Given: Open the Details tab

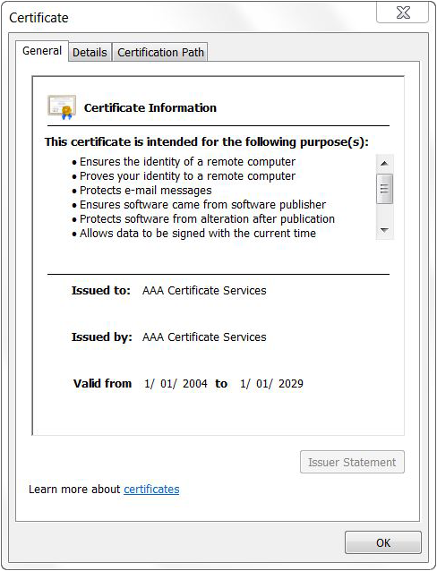Looking at the screenshot, I should coord(90,53).
